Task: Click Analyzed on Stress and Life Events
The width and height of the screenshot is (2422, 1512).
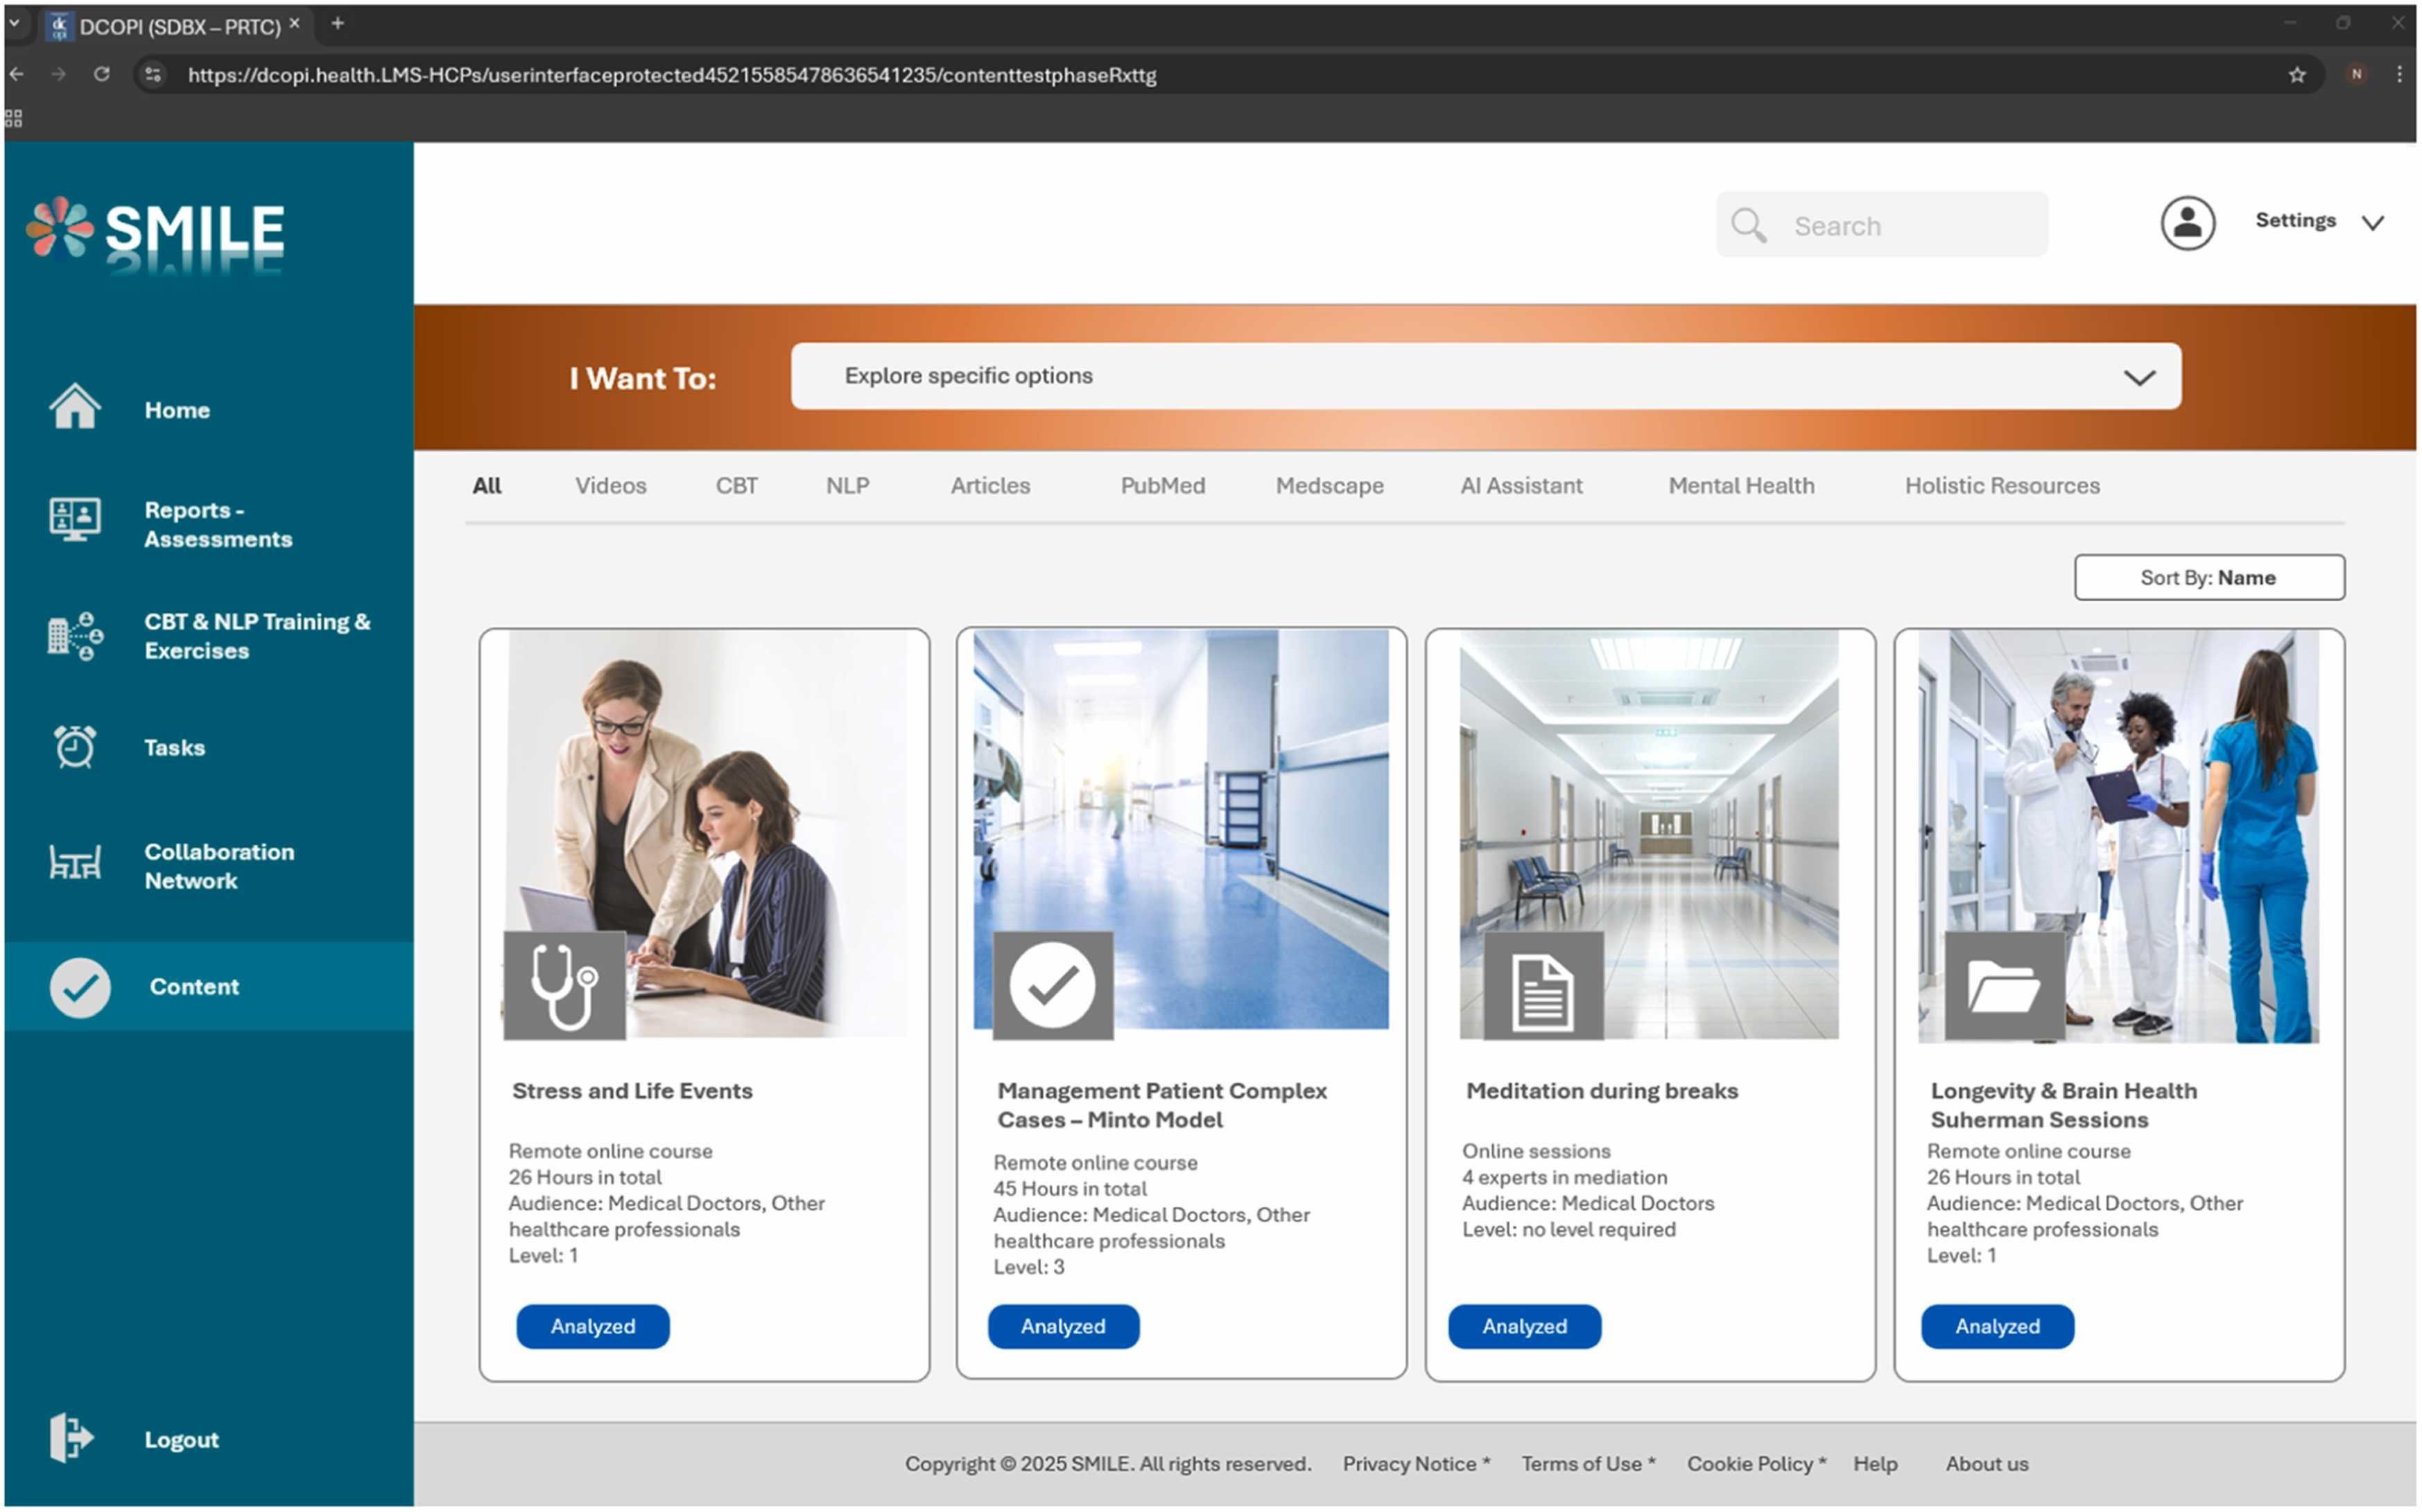Action: [x=593, y=1326]
